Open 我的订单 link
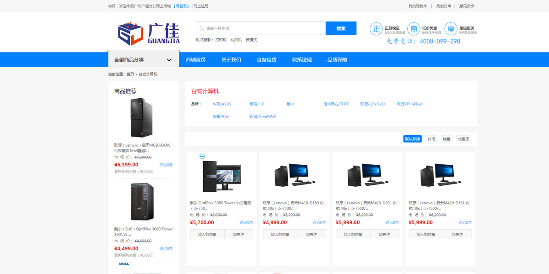This screenshot has height=274, width=549. point(443,6)
